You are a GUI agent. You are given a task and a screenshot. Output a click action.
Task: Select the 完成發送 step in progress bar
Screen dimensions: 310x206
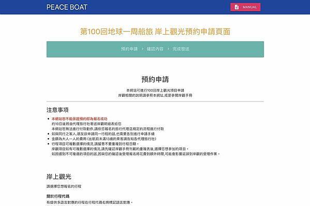[x=181, y=49]
